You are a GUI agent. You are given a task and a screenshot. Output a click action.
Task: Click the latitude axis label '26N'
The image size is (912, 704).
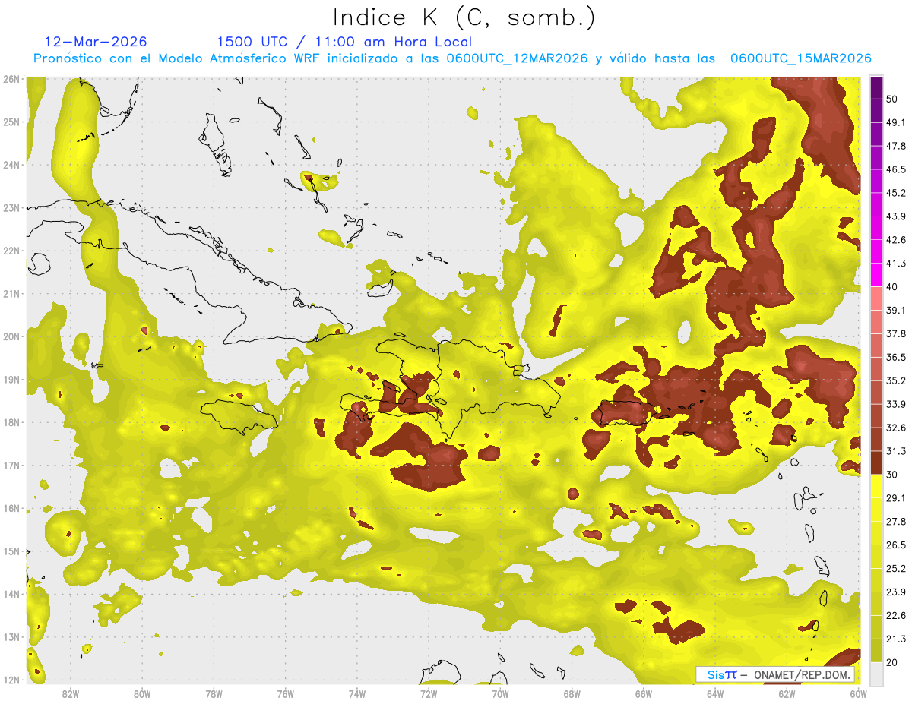tap(11, 79)
